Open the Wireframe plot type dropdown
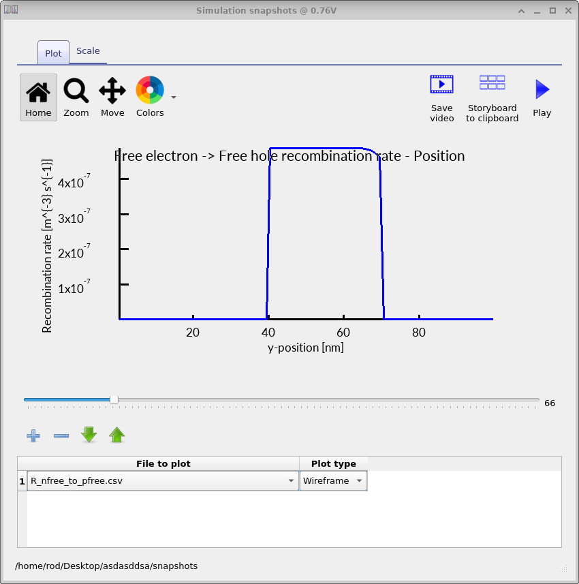The width and height of the screenshot is (579, 584). (x=359, y=480)
